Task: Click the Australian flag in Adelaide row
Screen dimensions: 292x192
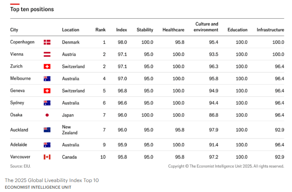Action: (47, 145)
